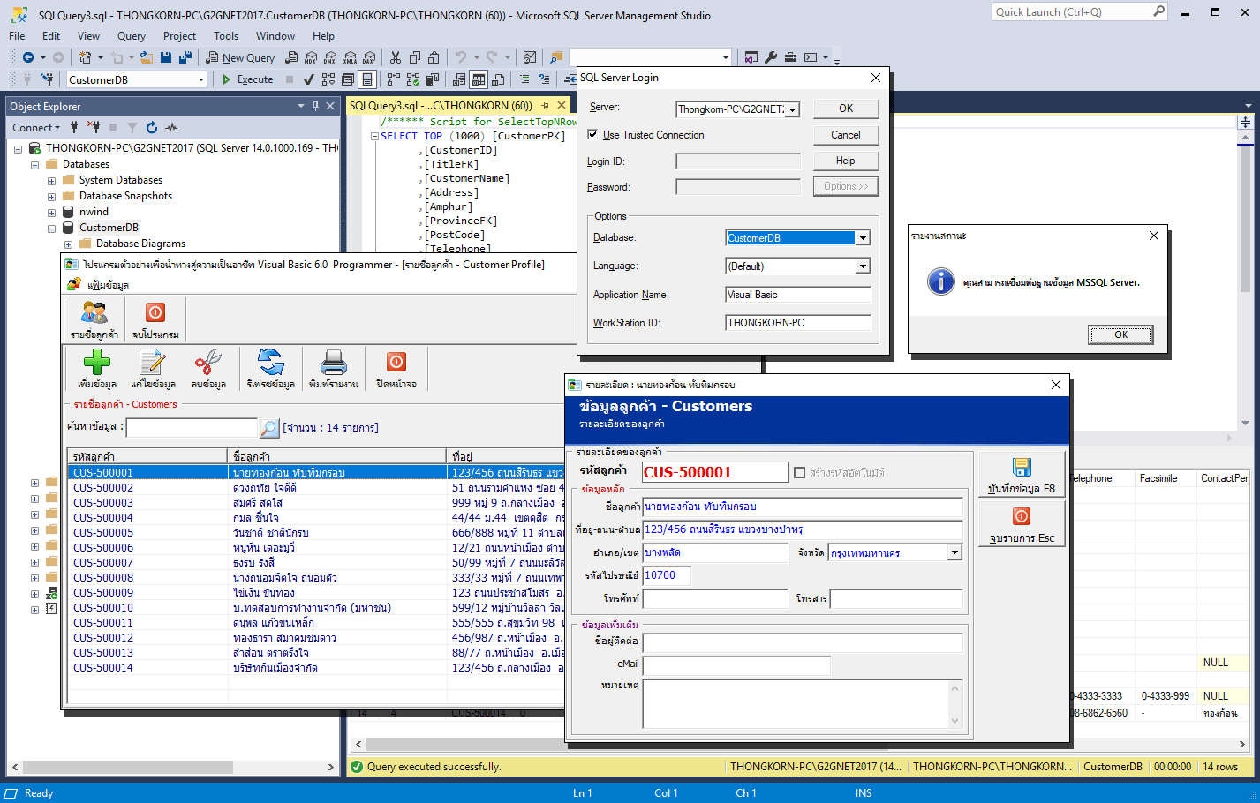Expand the nwind database node
1260x803 pixels.
tap(51, 213)
